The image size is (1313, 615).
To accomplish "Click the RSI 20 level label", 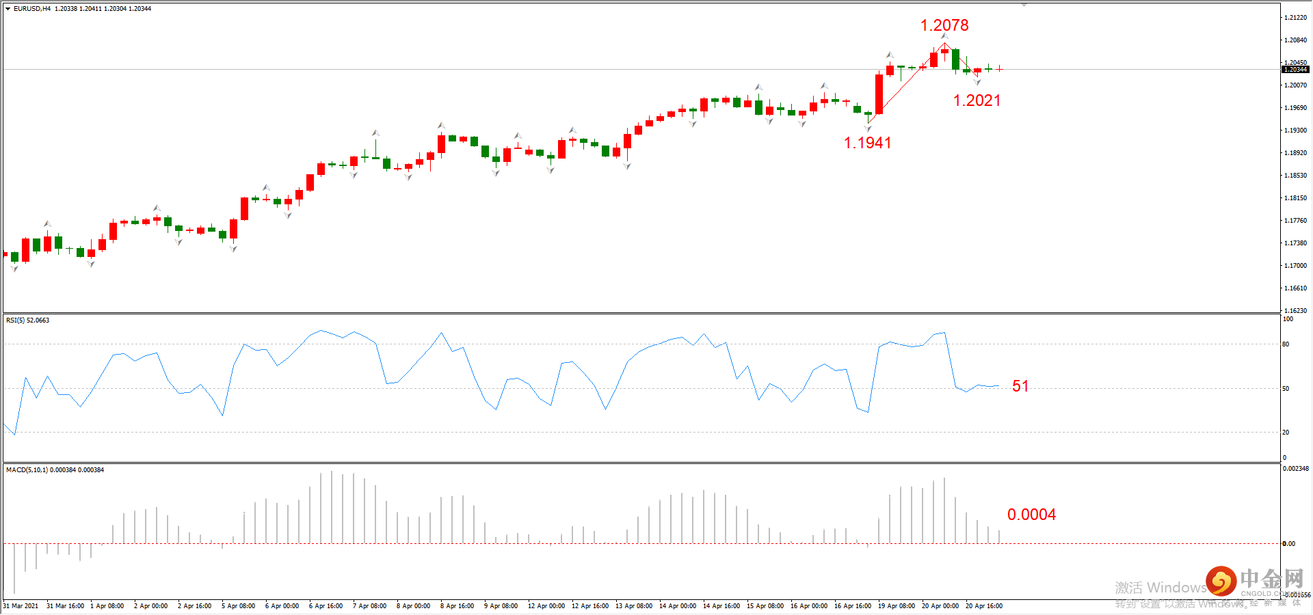I will (1286, 433).
